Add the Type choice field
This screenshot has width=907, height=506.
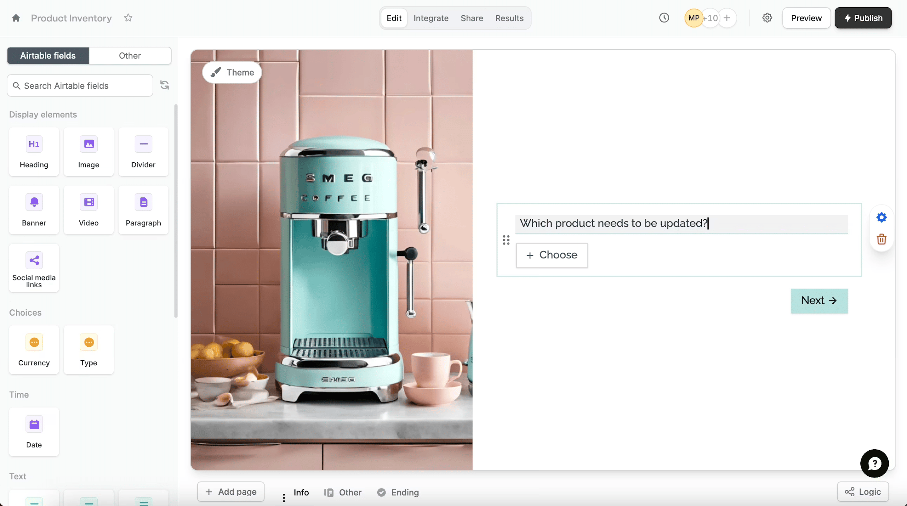click(x=89, y=350)
